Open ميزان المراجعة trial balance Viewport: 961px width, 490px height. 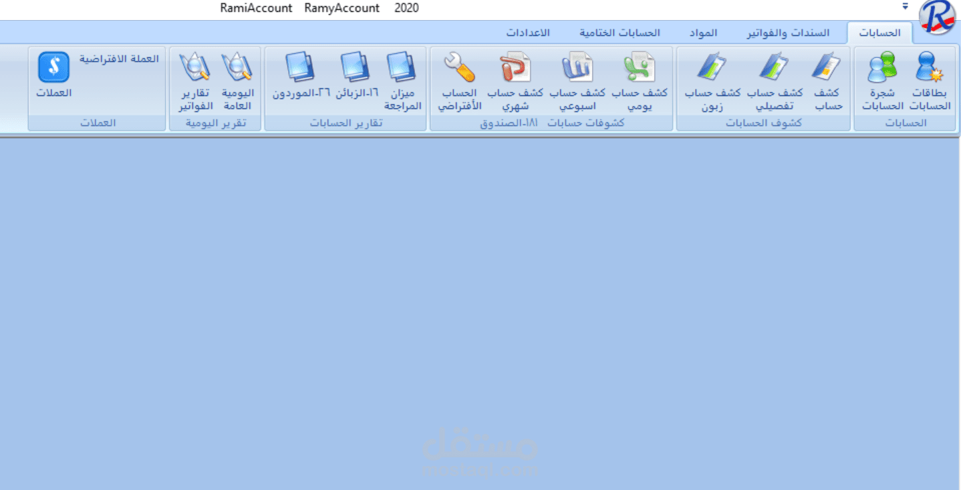[402, 81]
